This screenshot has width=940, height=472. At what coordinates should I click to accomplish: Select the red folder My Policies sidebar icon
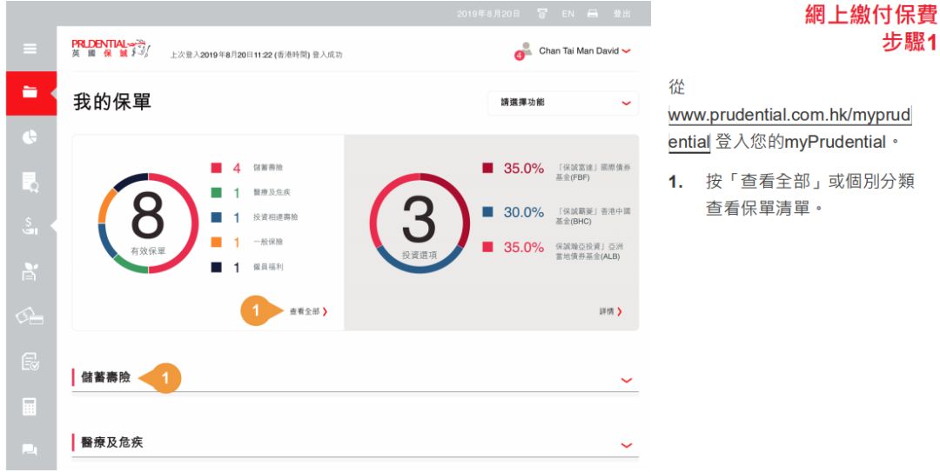tap(30, 92)
